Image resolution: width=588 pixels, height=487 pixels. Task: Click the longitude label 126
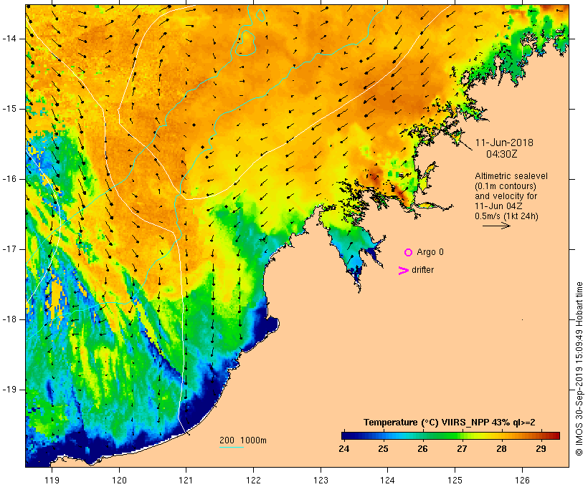coord(522,480)
